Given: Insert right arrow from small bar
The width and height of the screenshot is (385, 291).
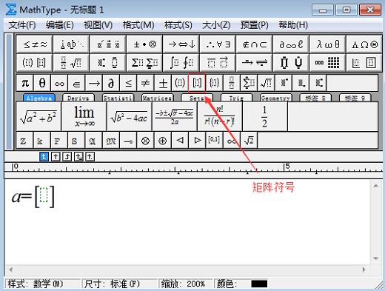Looking at the screenshot, I should tap(94, 83).
